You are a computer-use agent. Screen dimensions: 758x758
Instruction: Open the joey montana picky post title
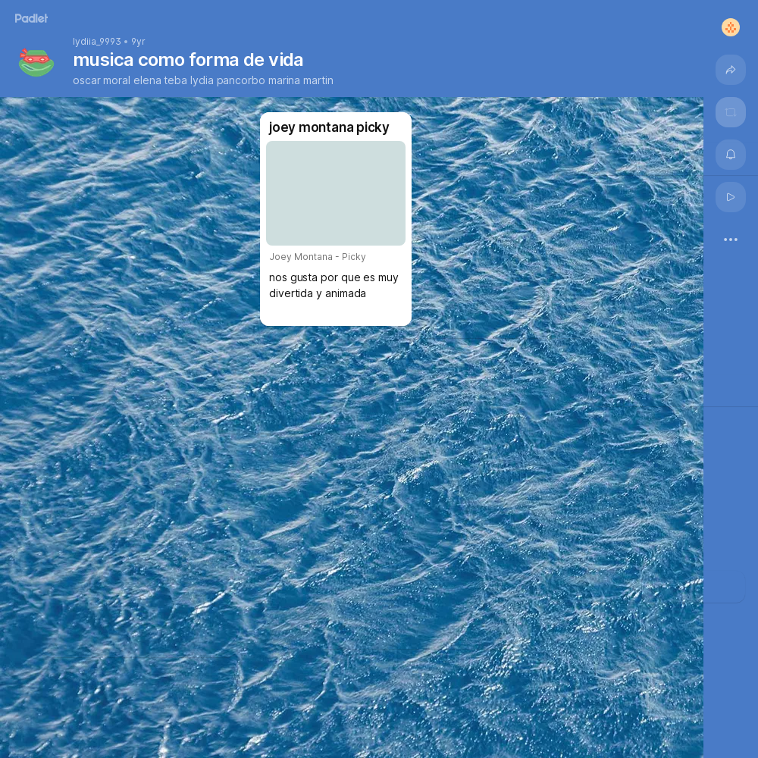pos(329,127)
